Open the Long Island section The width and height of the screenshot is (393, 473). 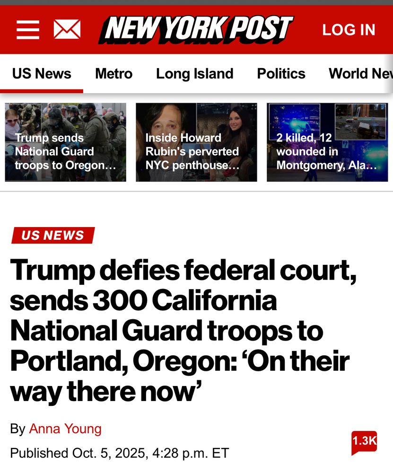click(x=194, y=74)
